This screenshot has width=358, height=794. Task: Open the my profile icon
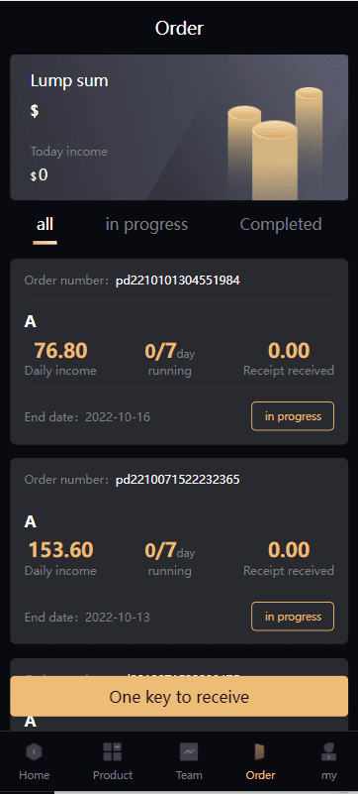328,752
